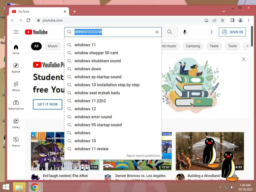
Task: Select the Camping filter chip
Action: click(x=193, y=46)
